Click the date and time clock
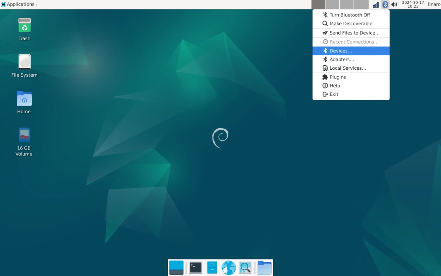The image size is (441, 276). (x=413, y=5)
